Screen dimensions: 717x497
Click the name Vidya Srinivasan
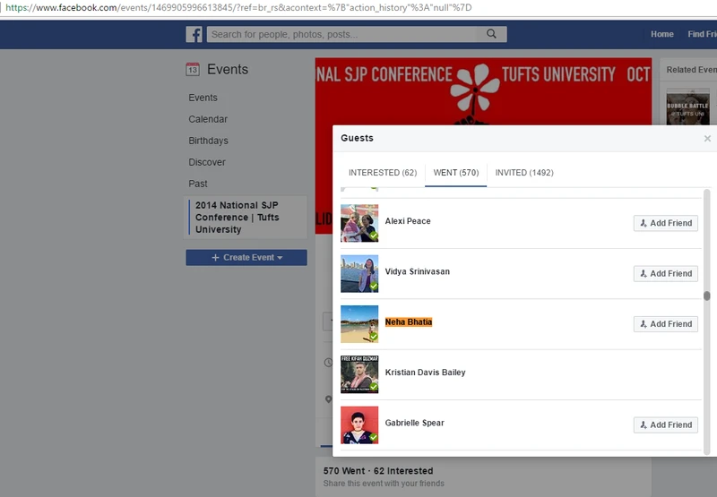pyautogui.click(x=418, y=271)
